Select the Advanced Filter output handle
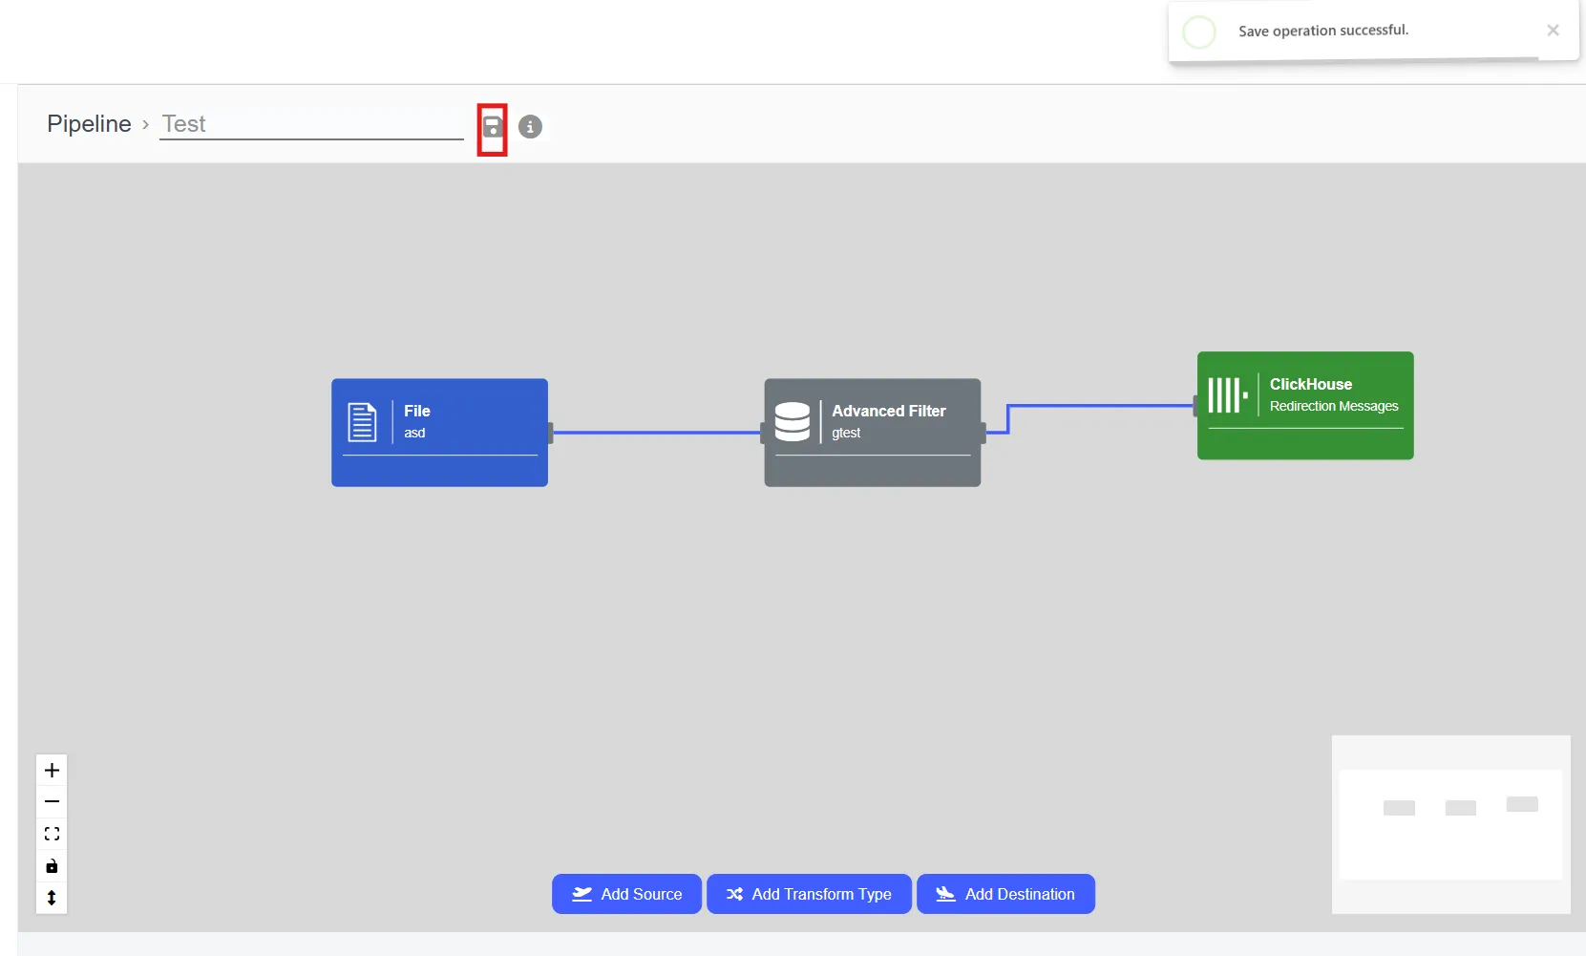The height and width of the screenshot is (956, 1586). click(x=983, y=434)
